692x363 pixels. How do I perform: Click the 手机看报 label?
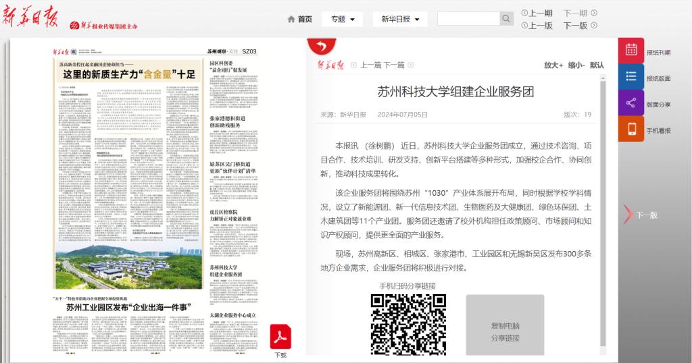[658, 131]
